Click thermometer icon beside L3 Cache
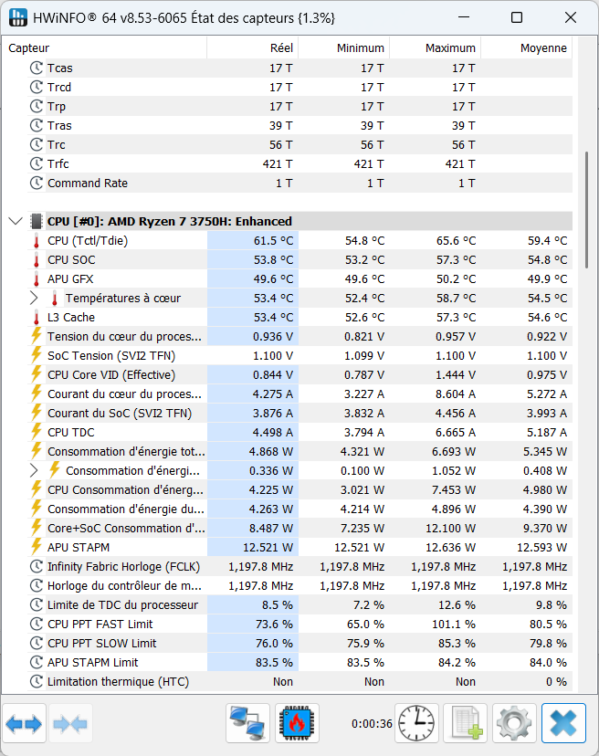The height and width of the screenshot is (756, 599). 37,318
